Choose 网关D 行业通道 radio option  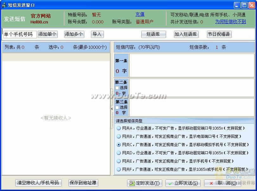coord(119,153)
